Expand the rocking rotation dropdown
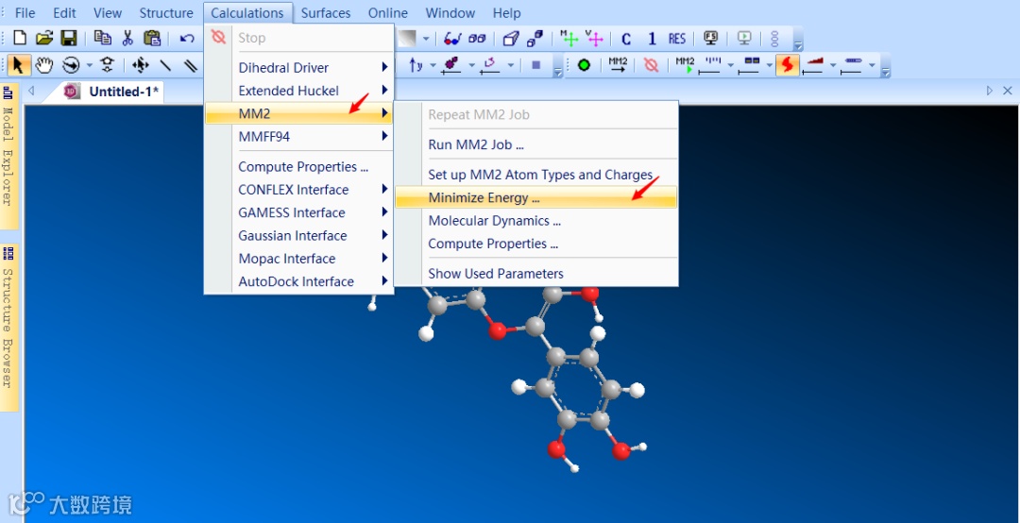 coord(511,65)
